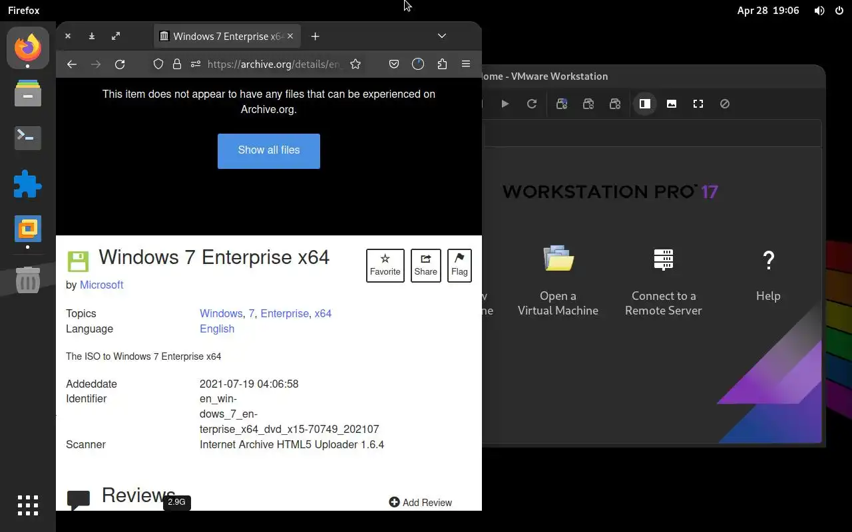
Task: Power on VM play button
Action: 505,104
